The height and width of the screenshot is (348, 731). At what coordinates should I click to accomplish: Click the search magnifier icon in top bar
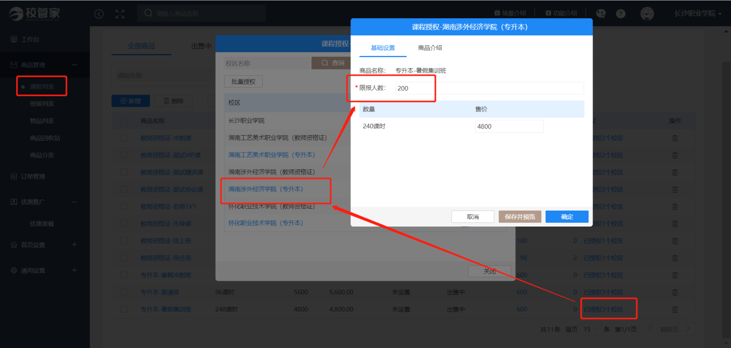148,13
